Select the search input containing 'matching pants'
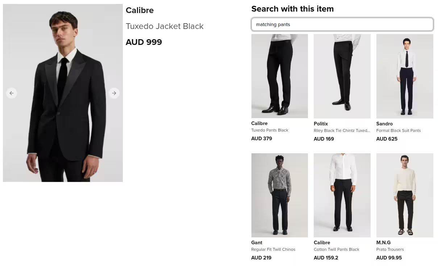 coord(342,24)
